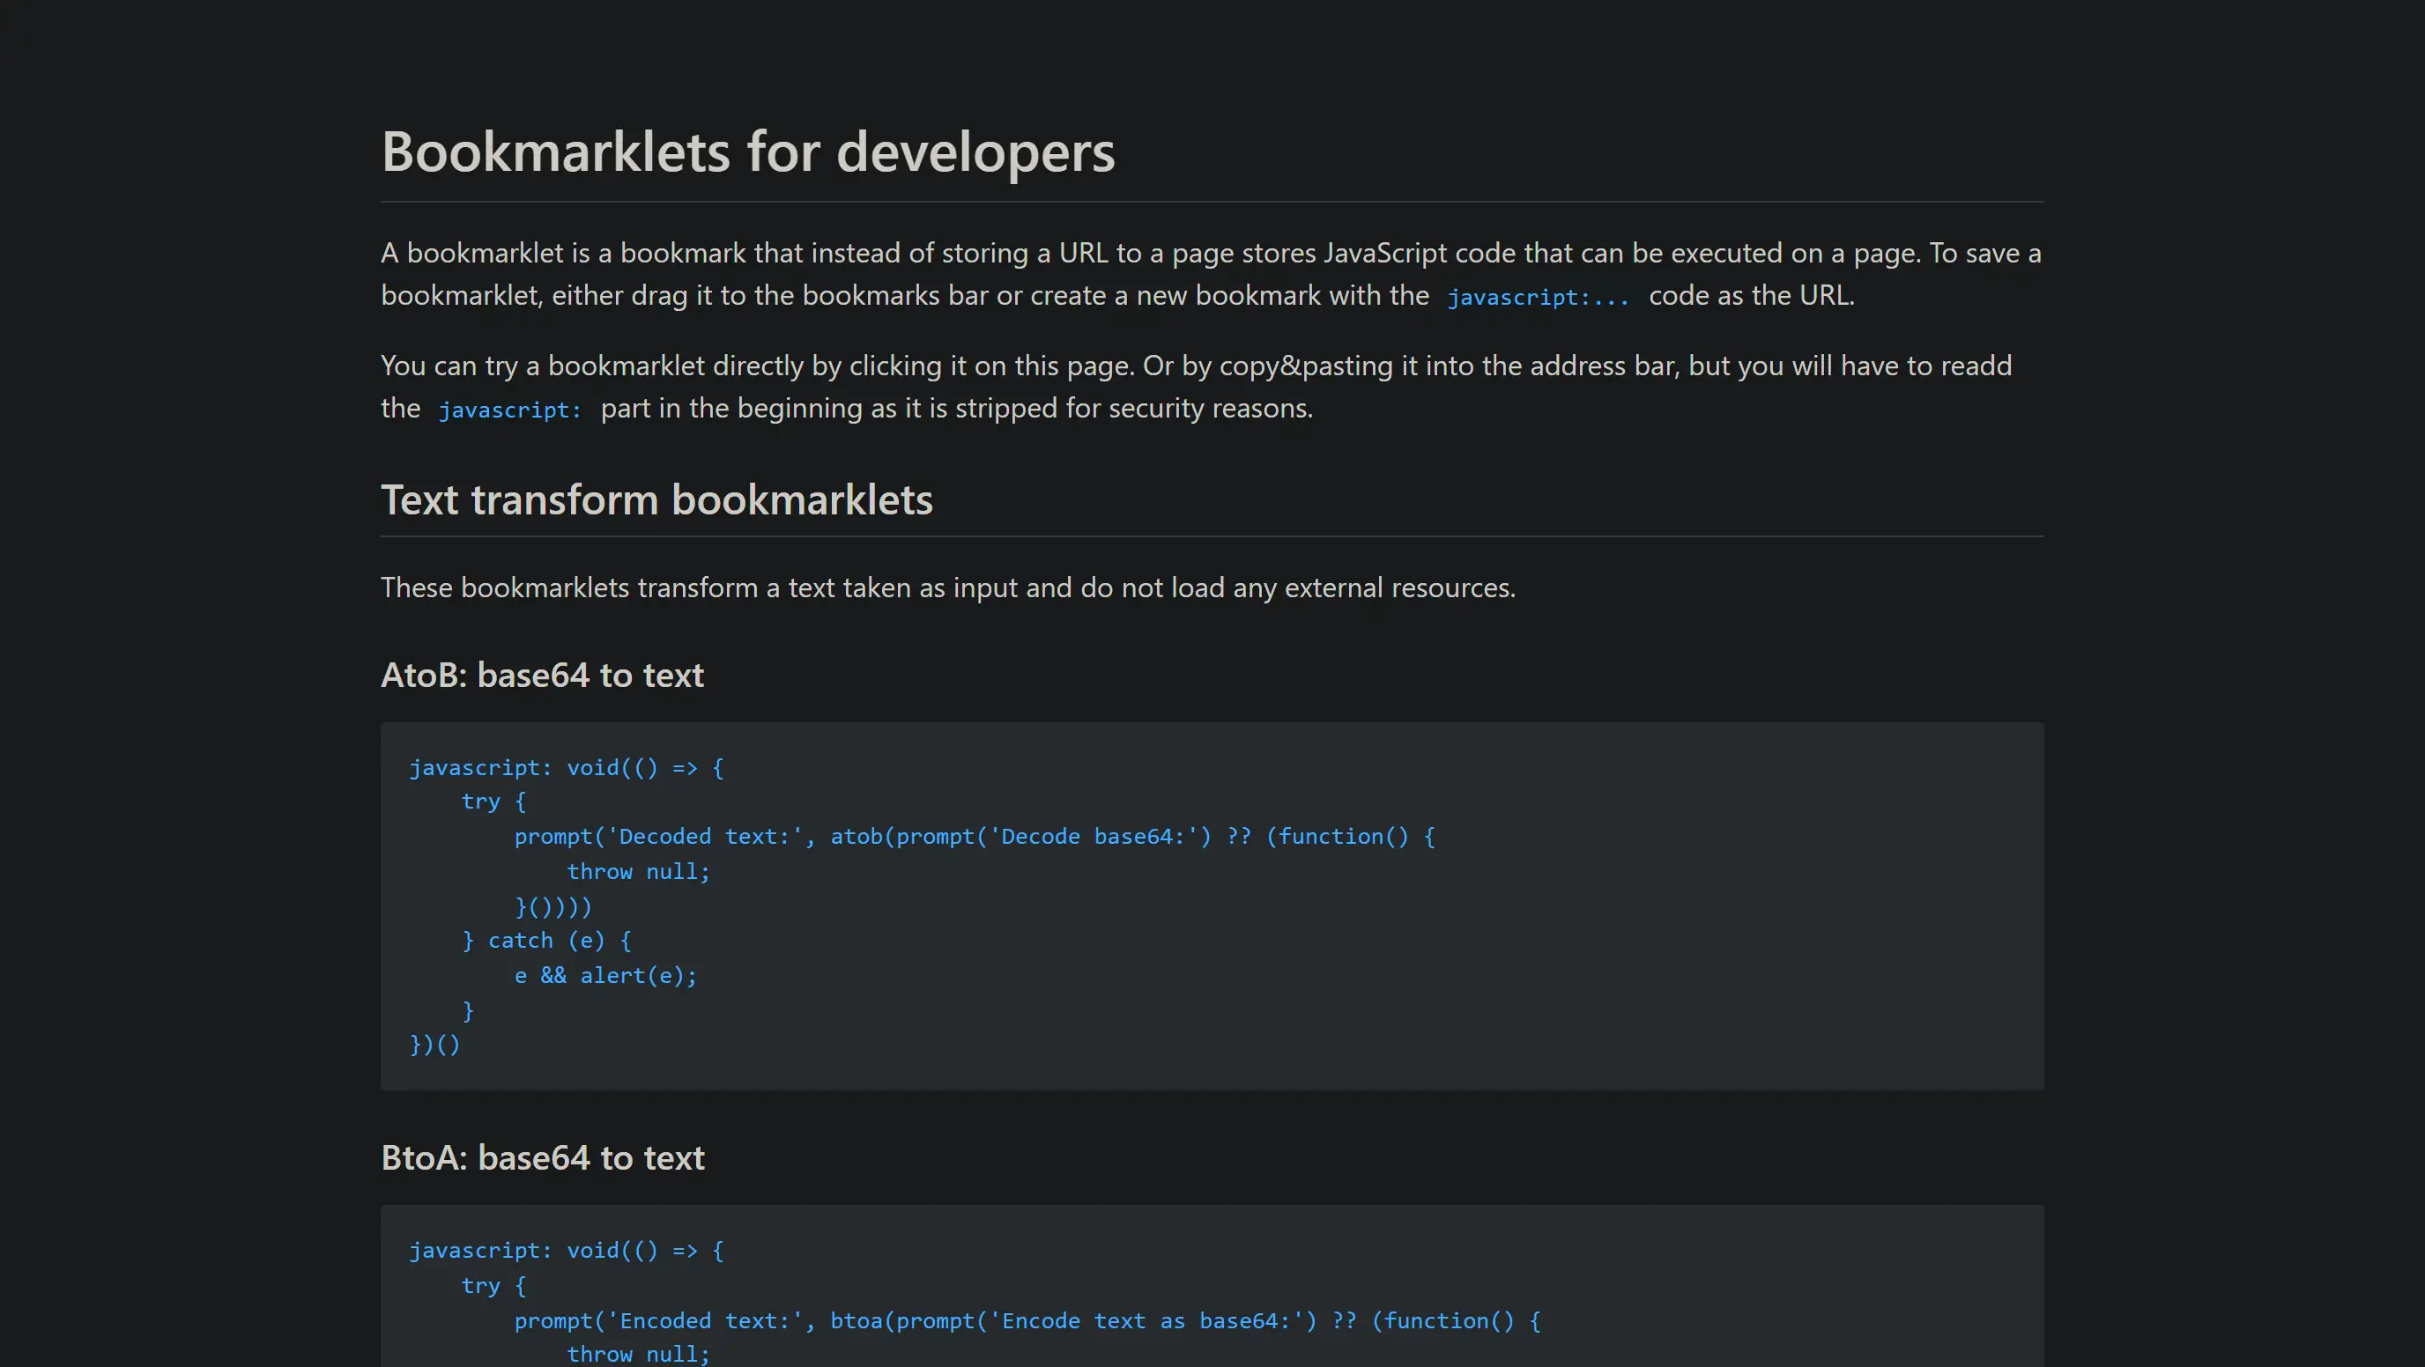Click "javascript: void(() => {" in BtoA block
Screen dimensions: 2425x1367
(x=567, y=1251)
